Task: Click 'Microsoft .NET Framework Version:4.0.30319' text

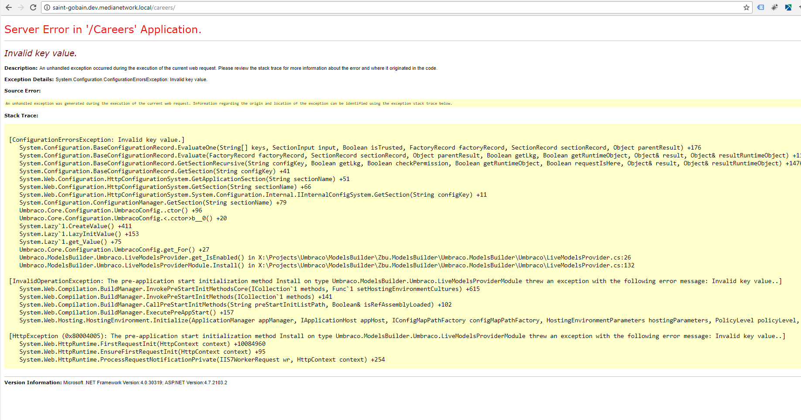Action: point(112,382)
